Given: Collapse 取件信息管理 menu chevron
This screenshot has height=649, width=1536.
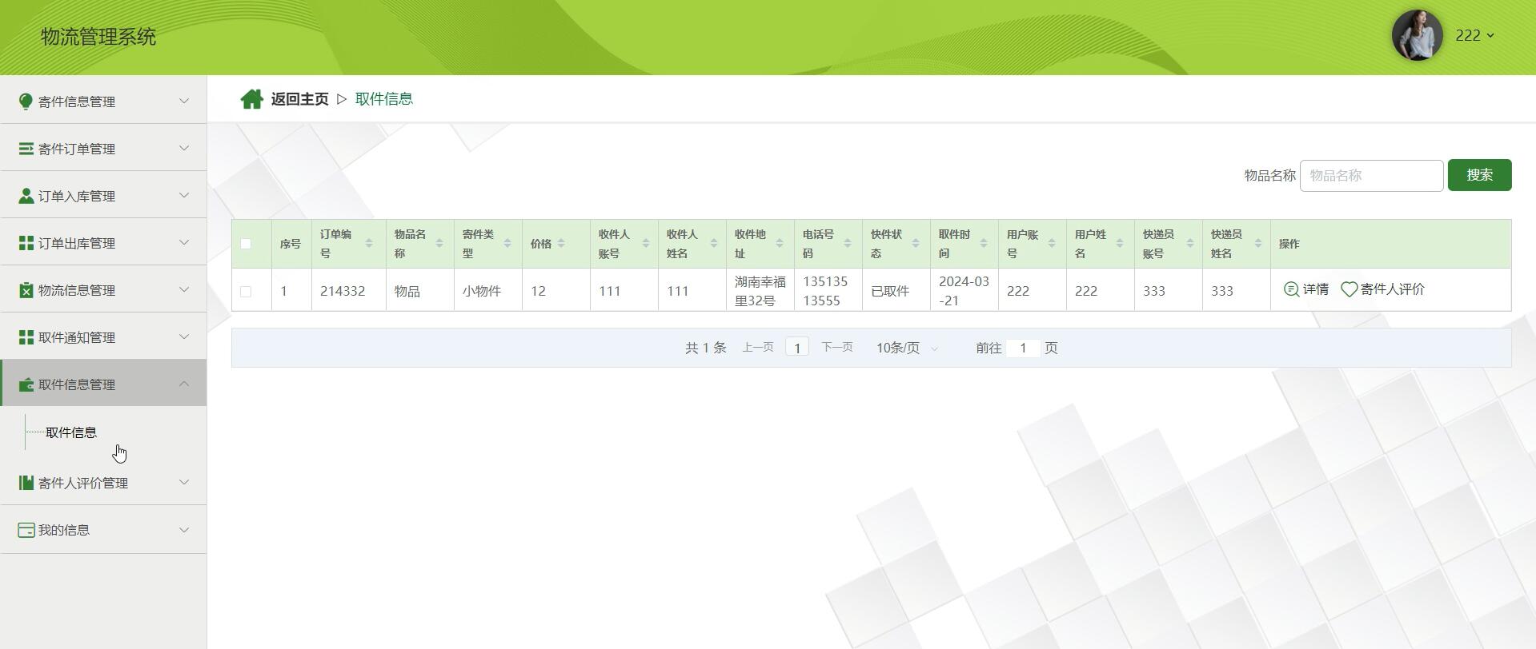Looking at the screenshot, I should pos(184,384).
